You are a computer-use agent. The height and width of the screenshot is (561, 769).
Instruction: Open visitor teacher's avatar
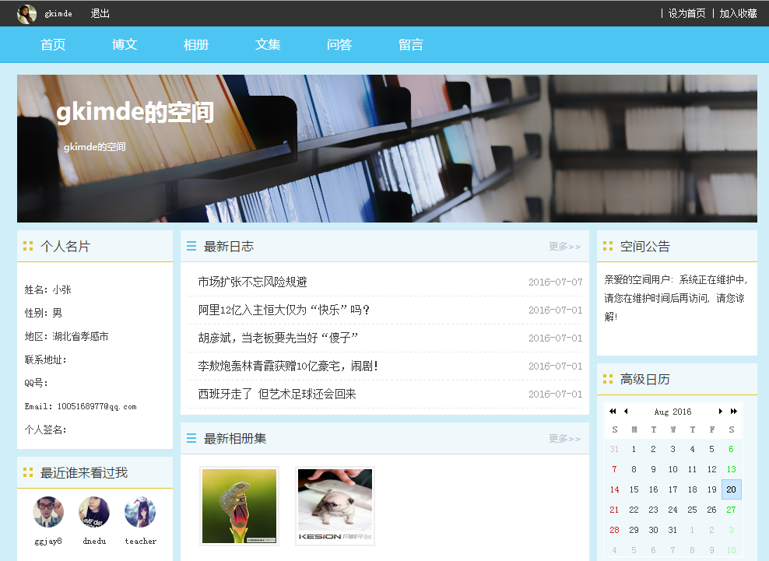tap(140, 513)
